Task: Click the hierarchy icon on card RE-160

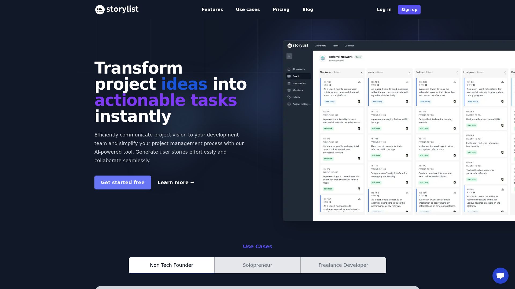Action: (359, 82)
